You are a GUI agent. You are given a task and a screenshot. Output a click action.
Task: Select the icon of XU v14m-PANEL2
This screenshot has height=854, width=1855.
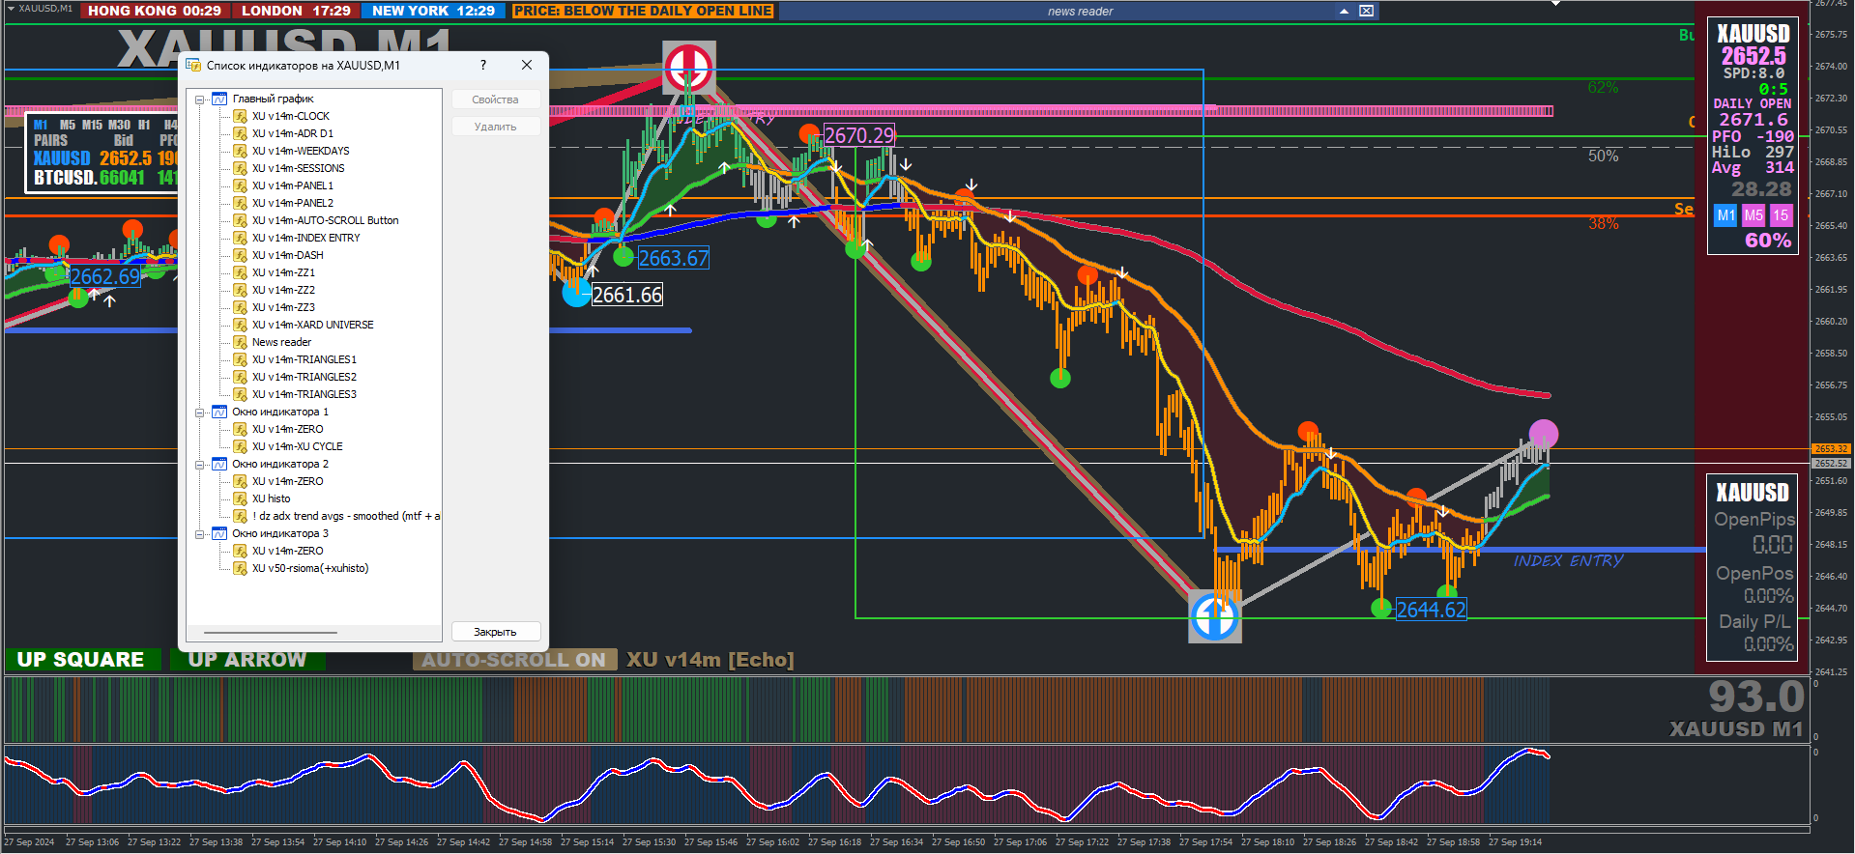[x=240, y=203]
